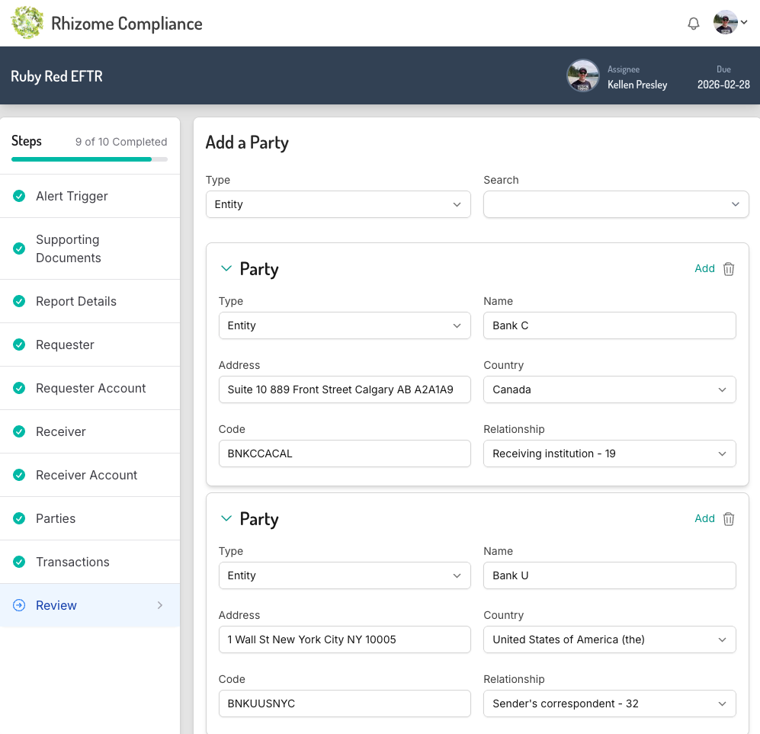Click Add link for Bank U party

tap(704, 518)
